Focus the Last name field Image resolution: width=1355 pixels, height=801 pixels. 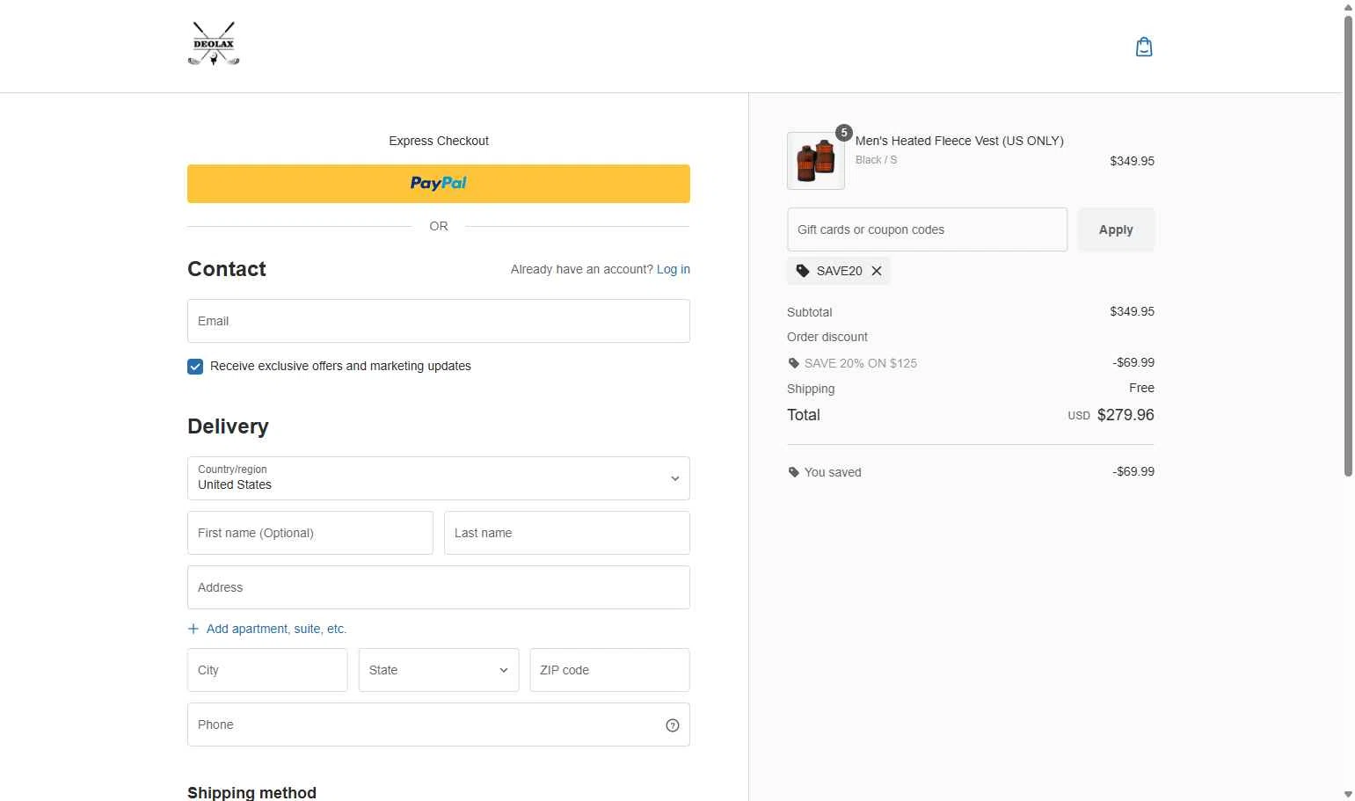tap(567, 533)
